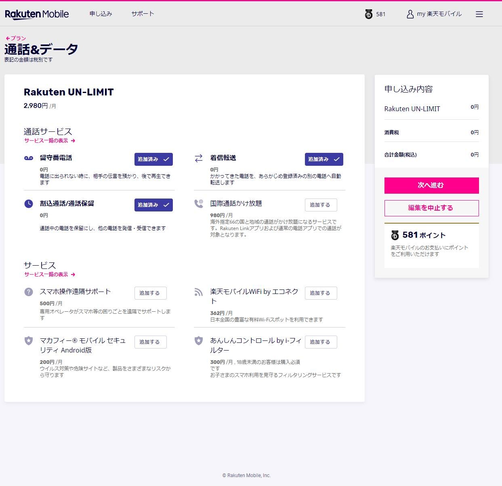This screenshot has width=502, height=486.
Task: Show service list under サービス heading
Action: point(50,275)
